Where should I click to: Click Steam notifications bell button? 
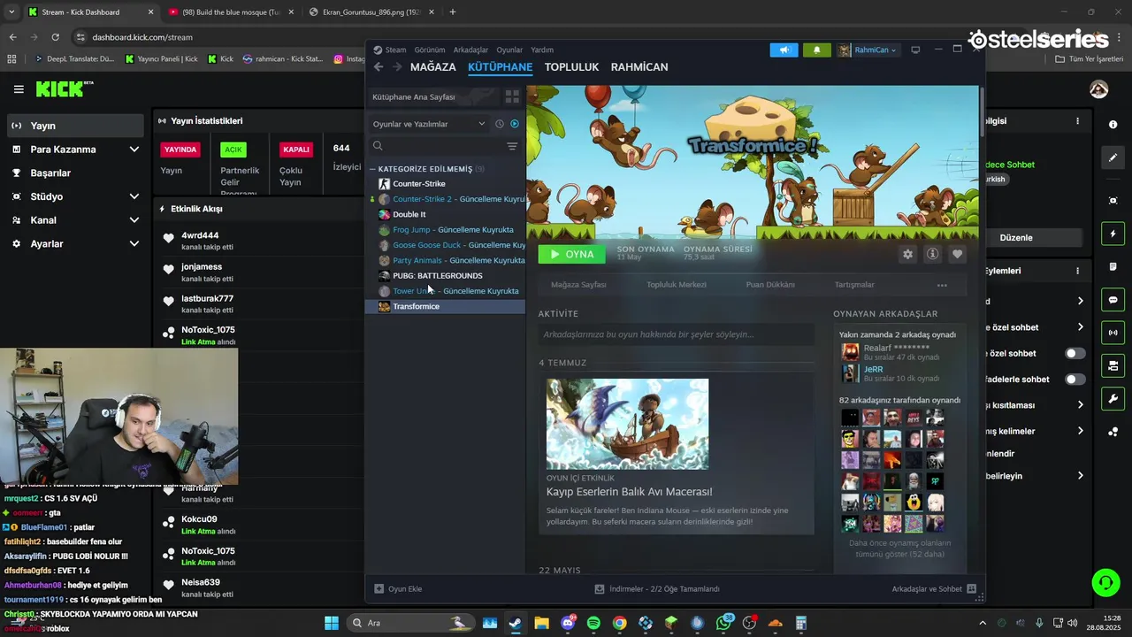tap(816, 50)
